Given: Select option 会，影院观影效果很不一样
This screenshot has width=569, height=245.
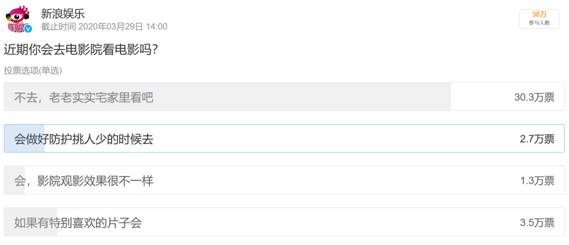Looking at the screenshot, I should (x=284, y=180).
